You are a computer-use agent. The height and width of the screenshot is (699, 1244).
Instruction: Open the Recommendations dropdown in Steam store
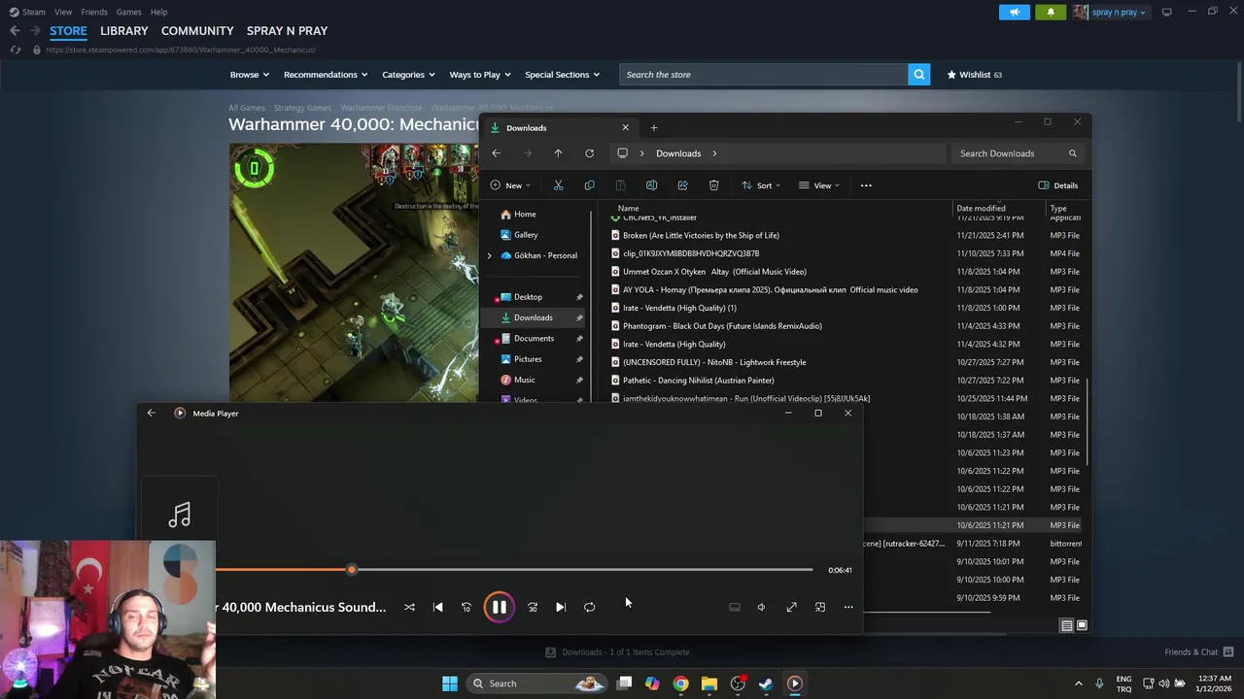(x=326, y=75)
